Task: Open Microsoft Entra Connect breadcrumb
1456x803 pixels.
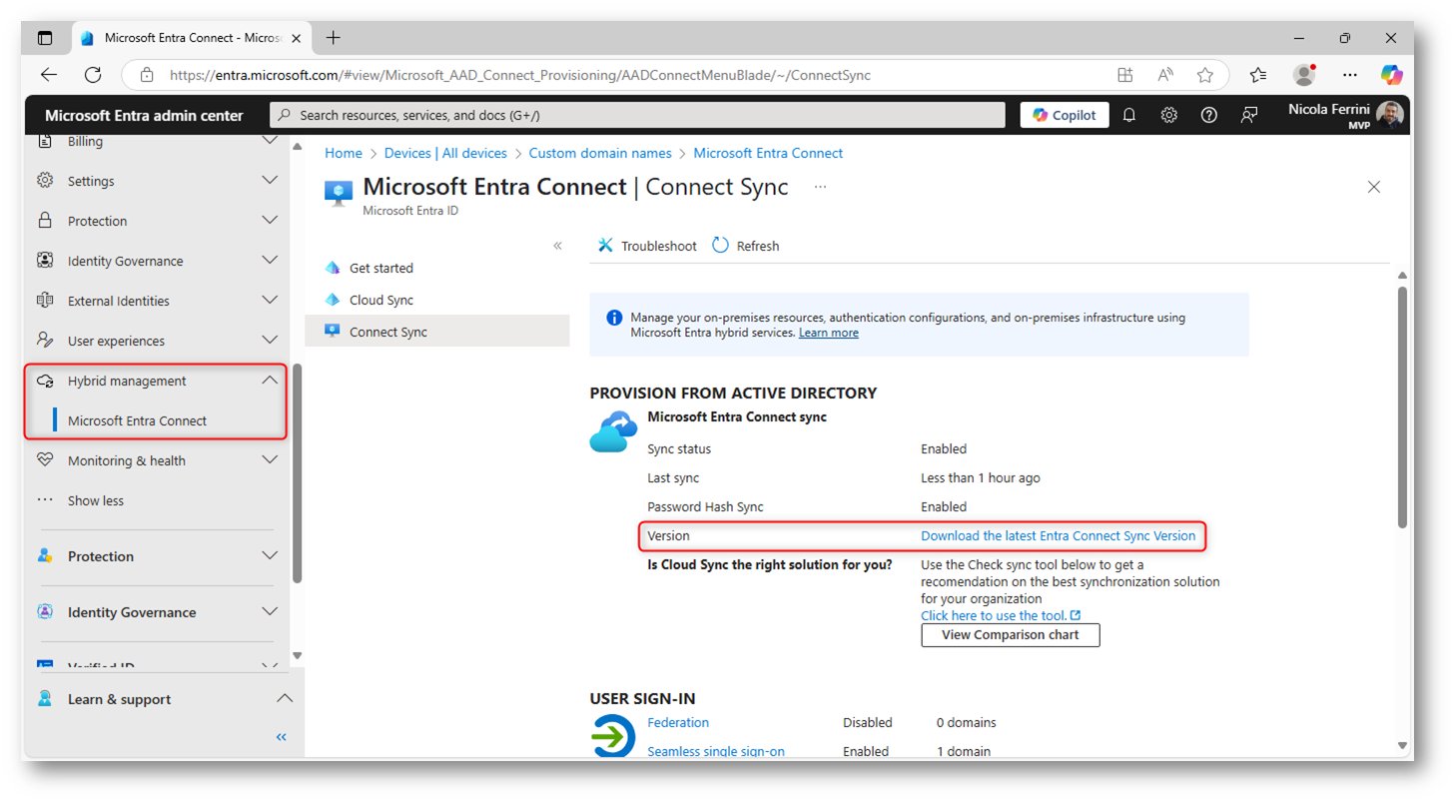Action: tap(768, 153)
